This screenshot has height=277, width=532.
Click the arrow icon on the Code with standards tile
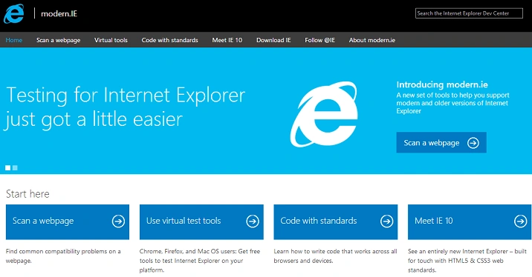click(386, 221)
